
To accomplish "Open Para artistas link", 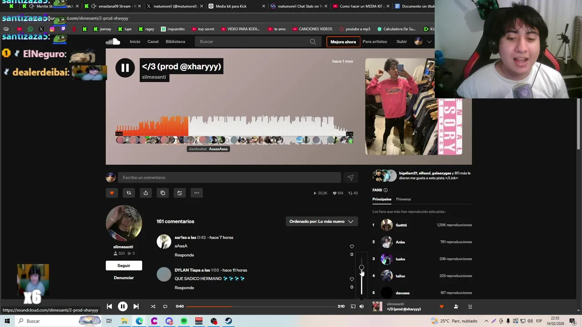I will click(375, 41).
